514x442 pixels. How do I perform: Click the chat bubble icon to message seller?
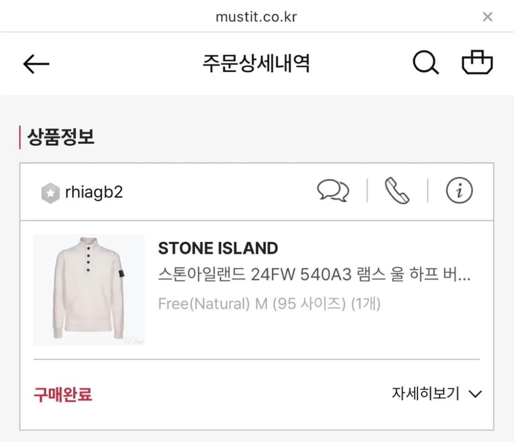click(334, 192)
